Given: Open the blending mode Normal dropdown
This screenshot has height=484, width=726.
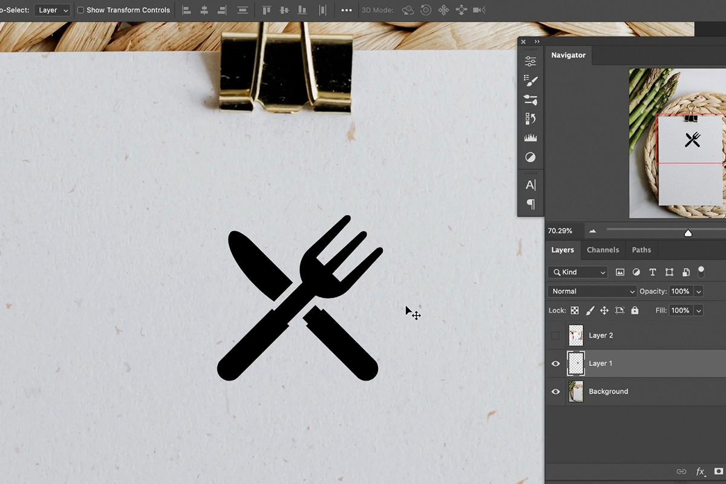Looking at the screenshot, I should point(591,291).
